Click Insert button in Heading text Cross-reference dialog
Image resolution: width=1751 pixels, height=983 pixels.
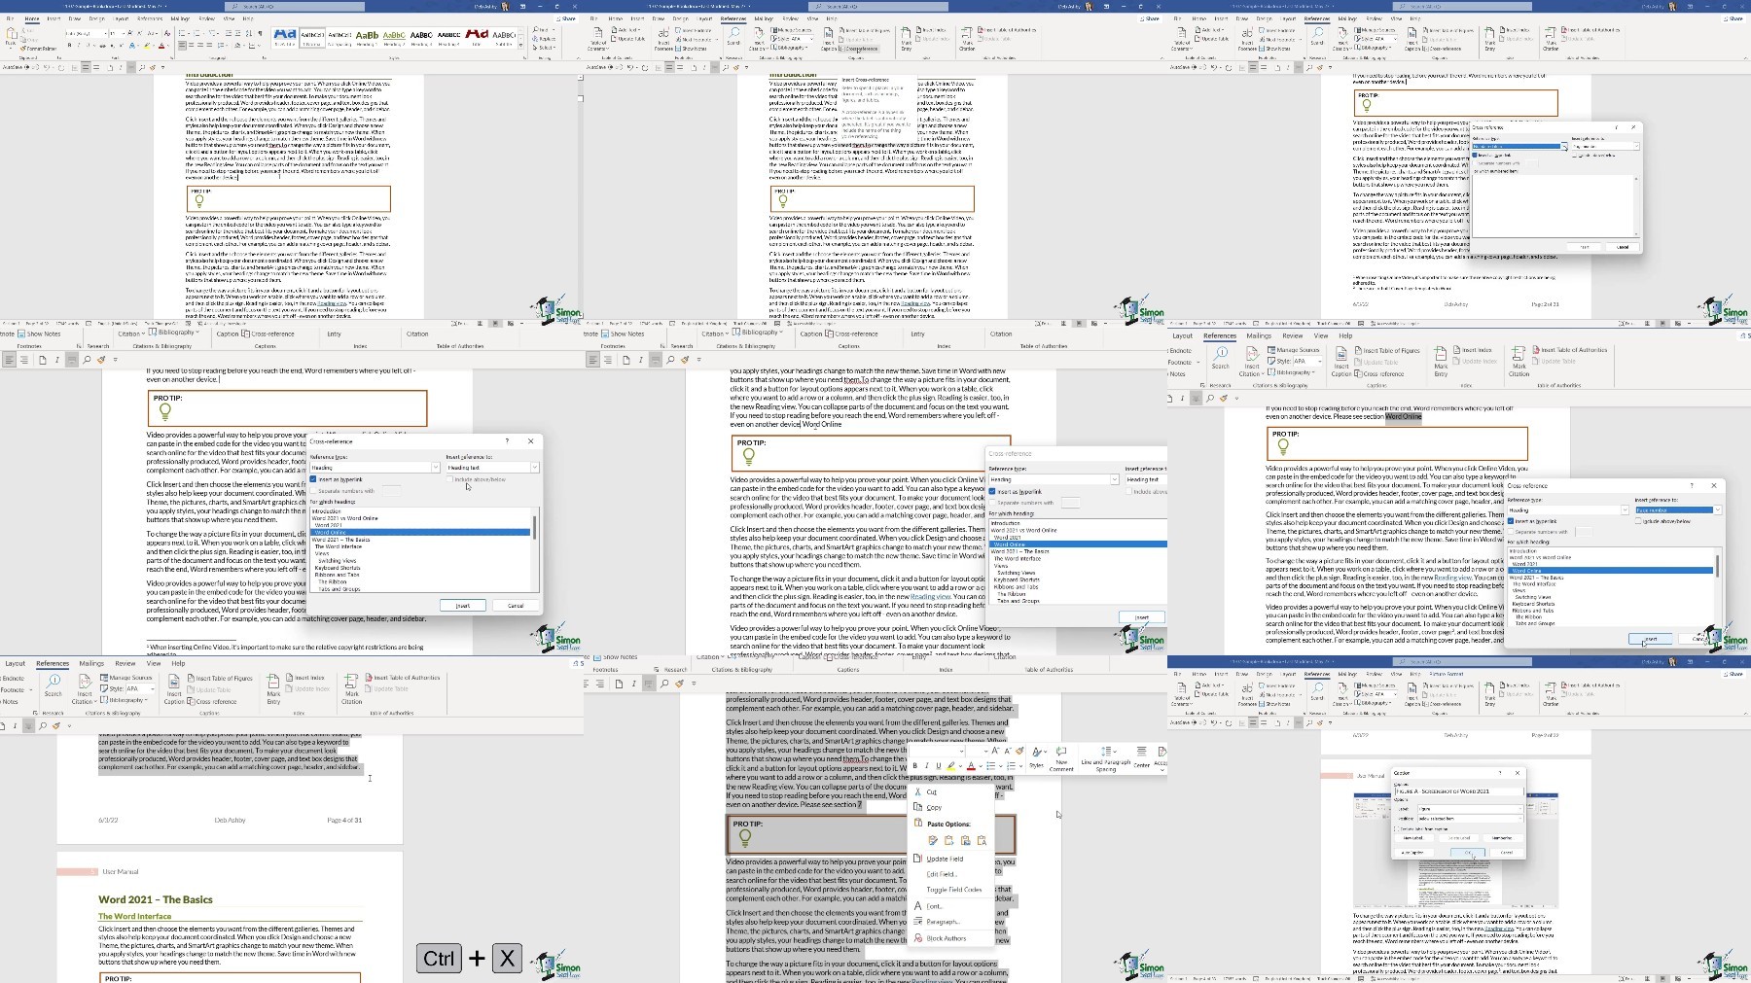coord(462,606)
